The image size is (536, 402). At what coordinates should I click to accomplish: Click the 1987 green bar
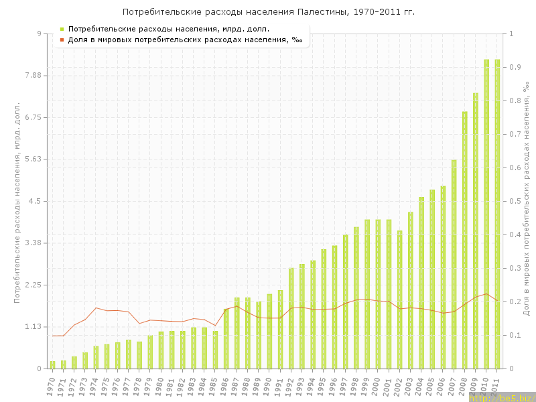[x=237, y=333]
